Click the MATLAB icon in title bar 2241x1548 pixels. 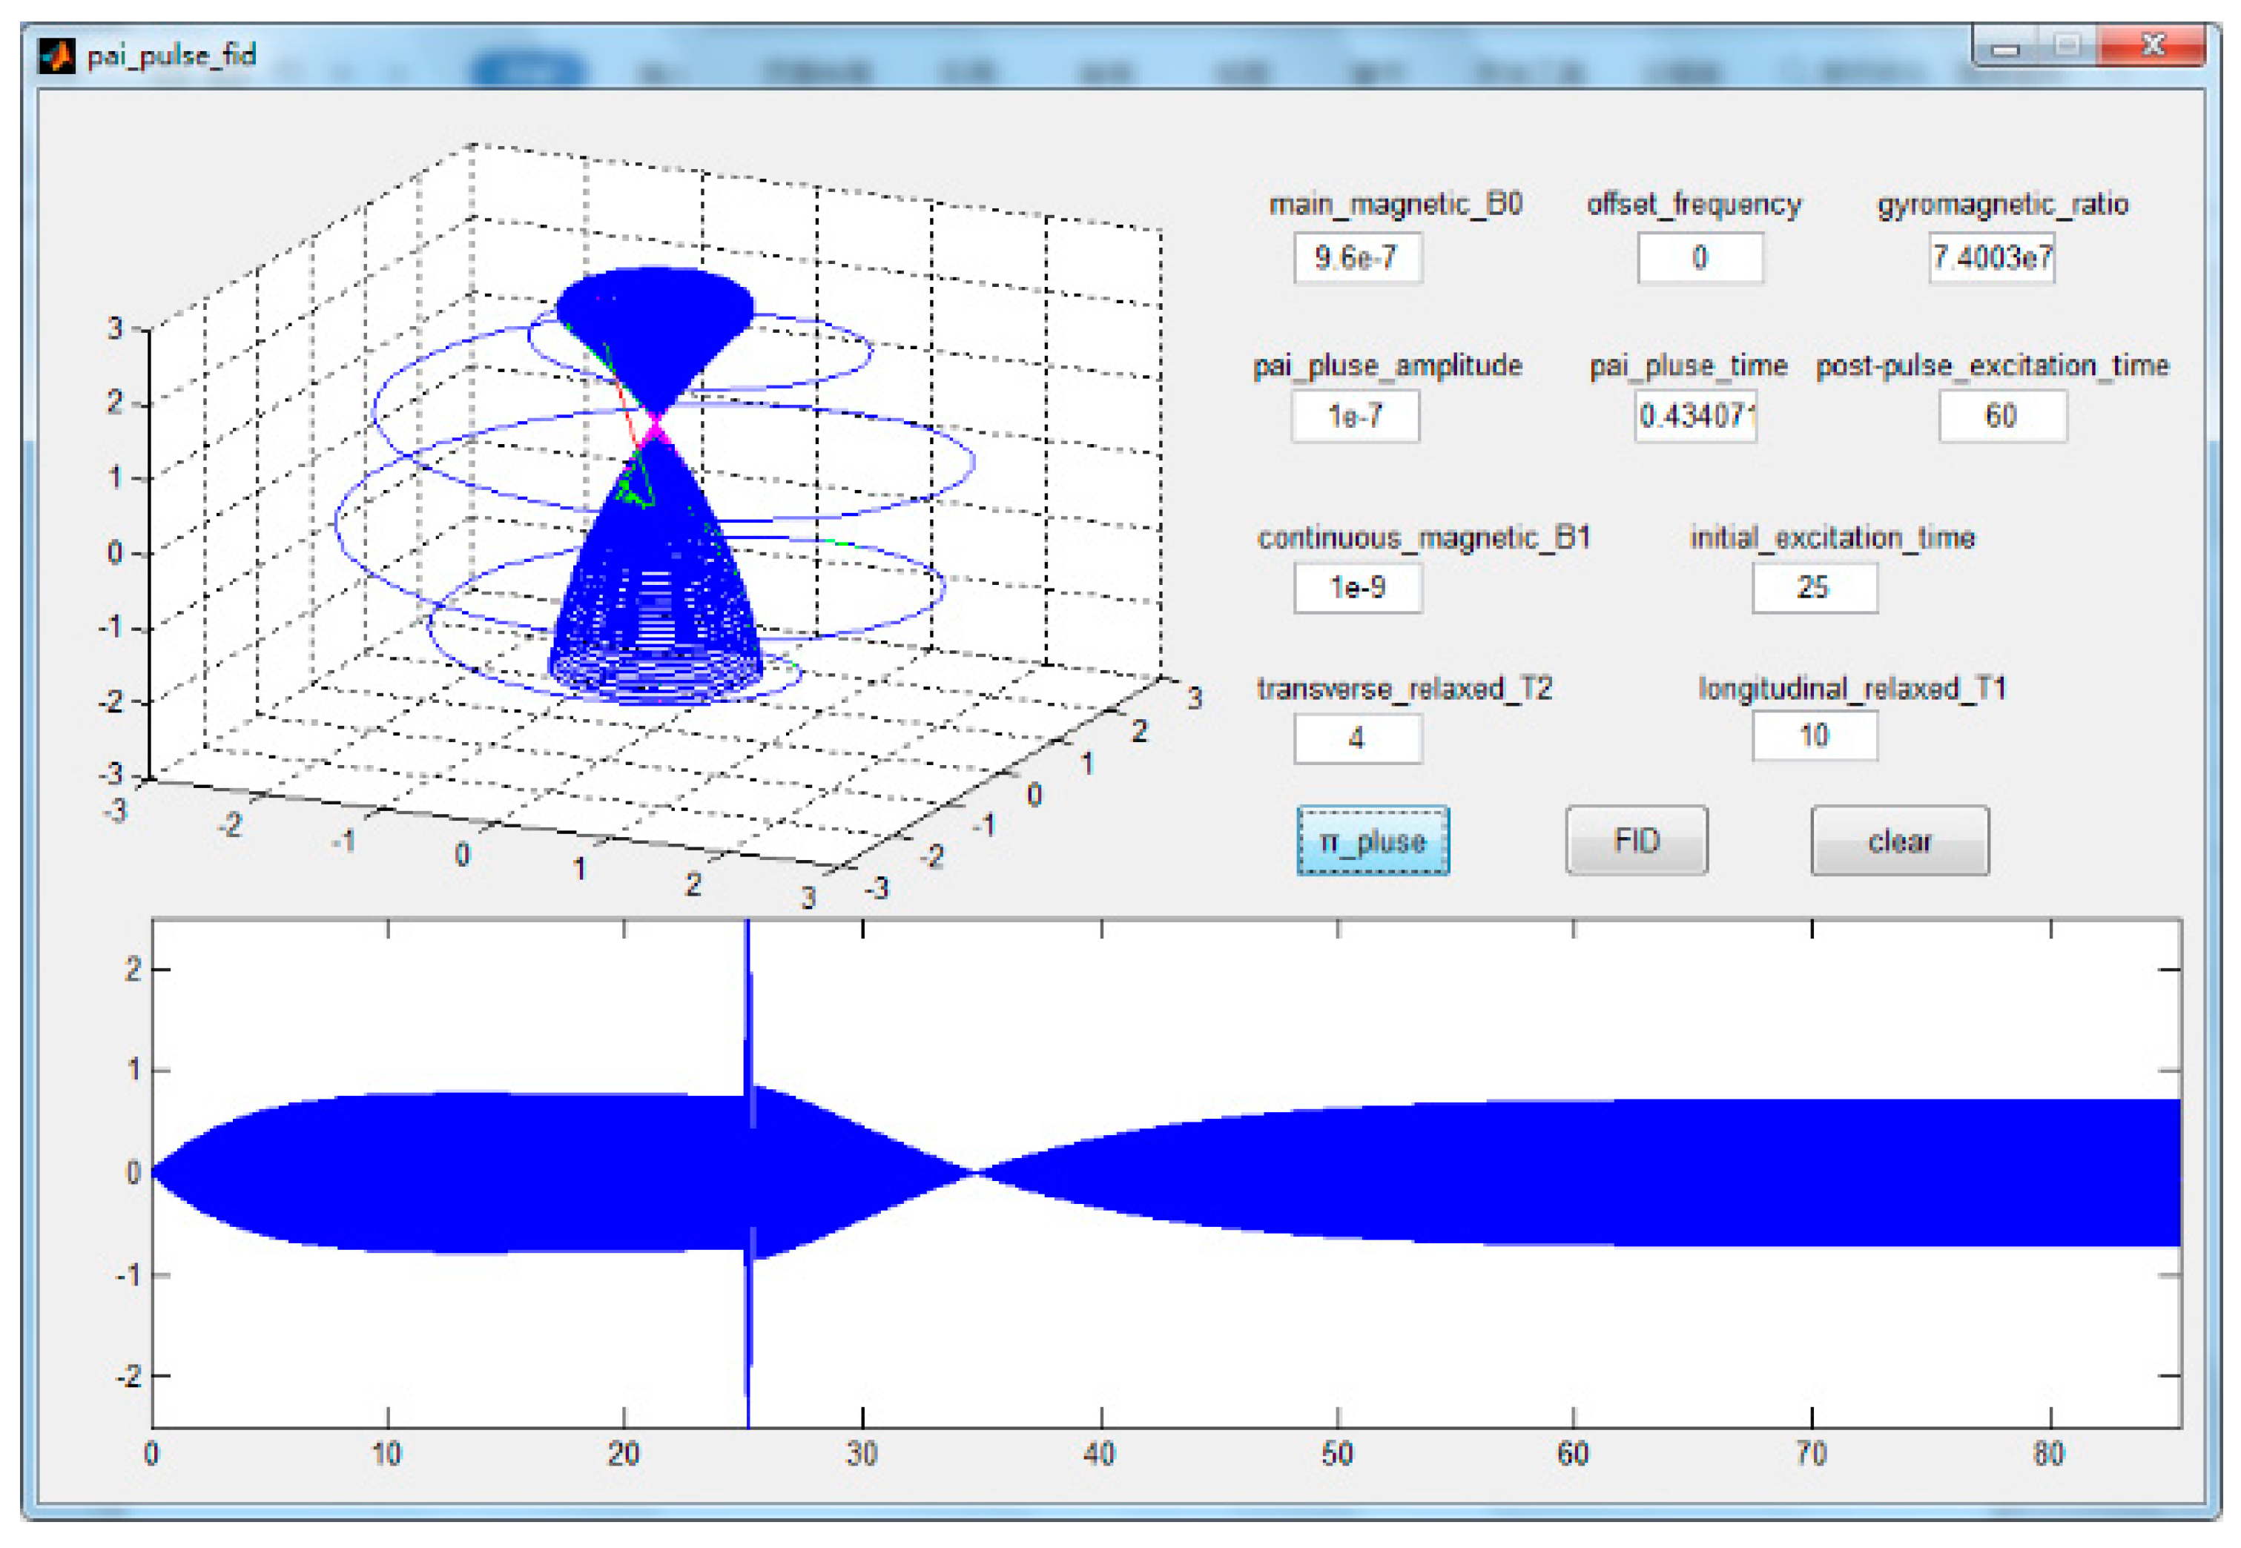coord(56,56)
